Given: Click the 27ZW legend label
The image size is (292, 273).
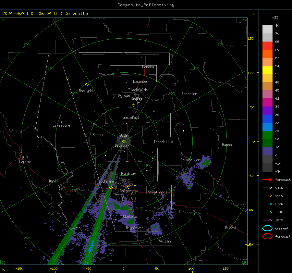Looking at the screenshot, I should tap(279, 204).
